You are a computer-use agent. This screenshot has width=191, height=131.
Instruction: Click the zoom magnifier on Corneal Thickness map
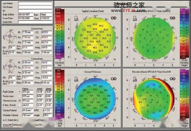click(76, 79)
